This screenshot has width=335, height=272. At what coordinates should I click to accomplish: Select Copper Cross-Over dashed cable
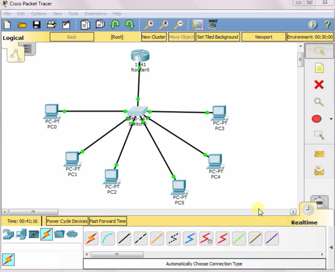141,238
